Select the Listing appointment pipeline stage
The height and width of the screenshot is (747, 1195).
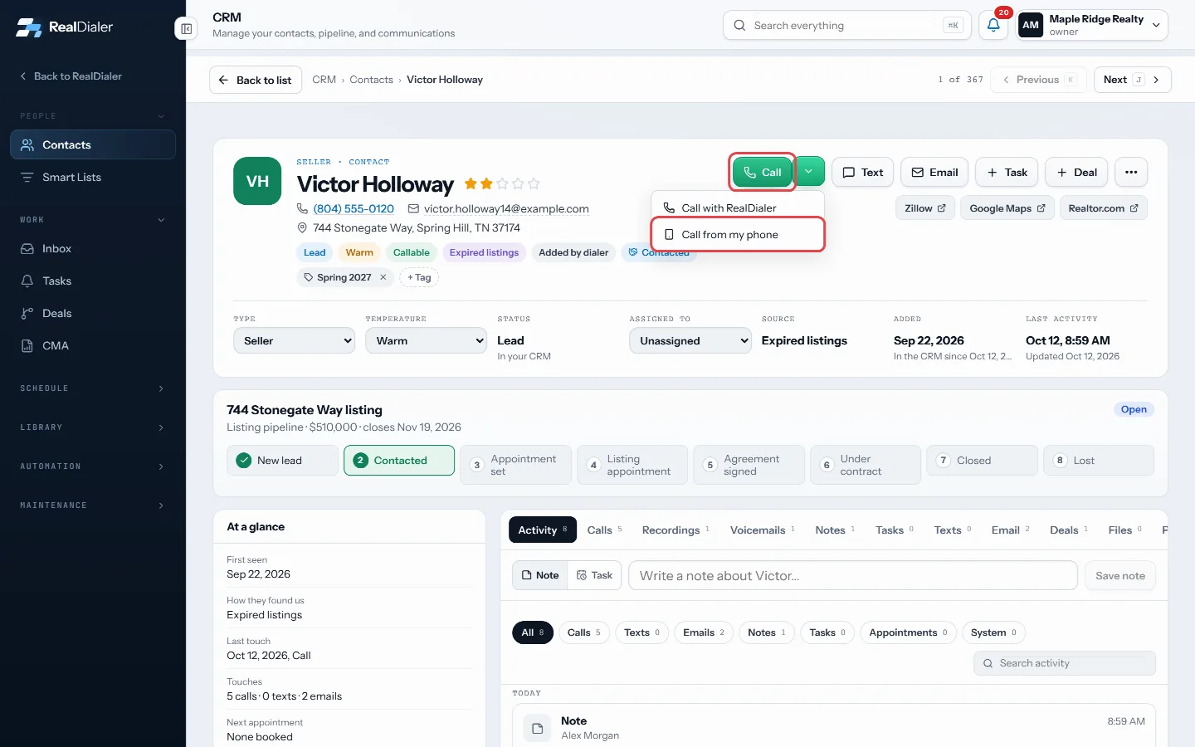click(632, 465)
